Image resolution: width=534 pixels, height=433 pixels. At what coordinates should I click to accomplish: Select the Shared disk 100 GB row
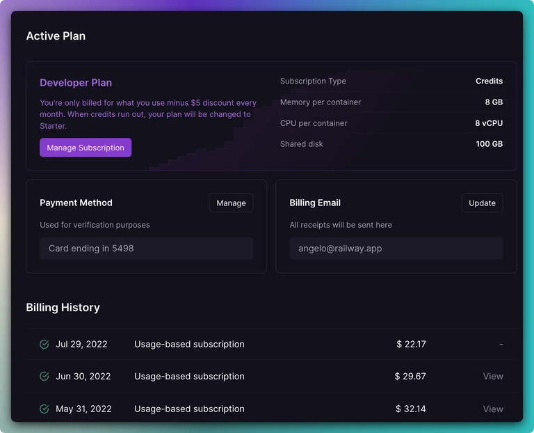pos(391,144)
